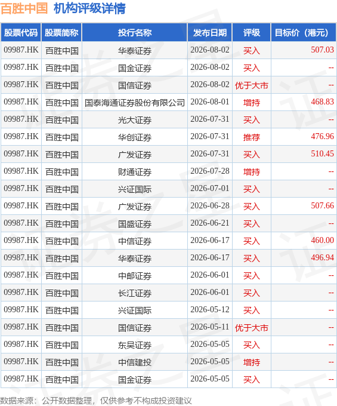This screenshot has height=406, width=337.
Task: Click the 百胜中国 title text
Action: [24, 8]
